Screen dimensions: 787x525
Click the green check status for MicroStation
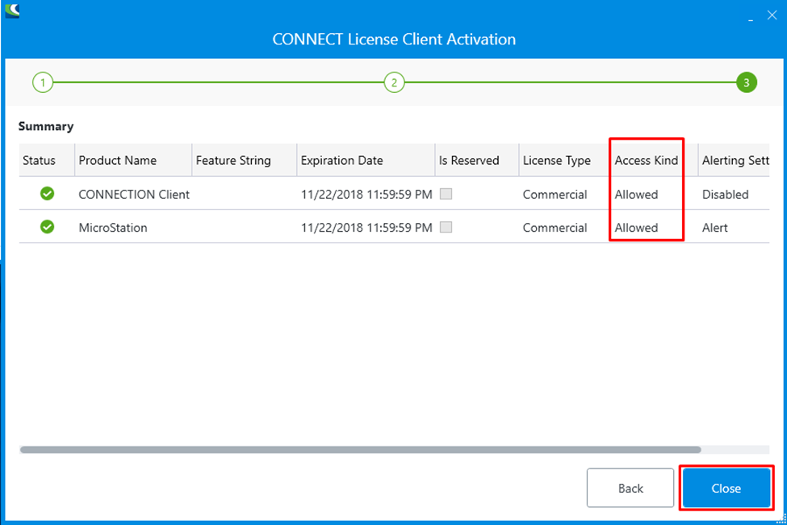click(x=47, y=227)
